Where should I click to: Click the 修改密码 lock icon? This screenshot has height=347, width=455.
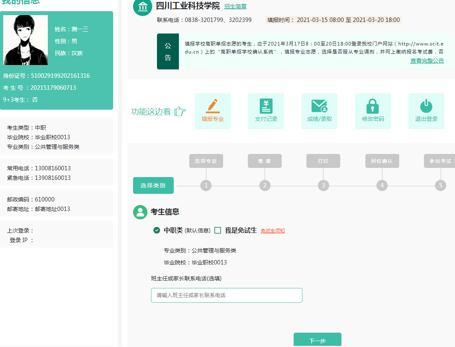pyautogui.click(x=373, y=106)
